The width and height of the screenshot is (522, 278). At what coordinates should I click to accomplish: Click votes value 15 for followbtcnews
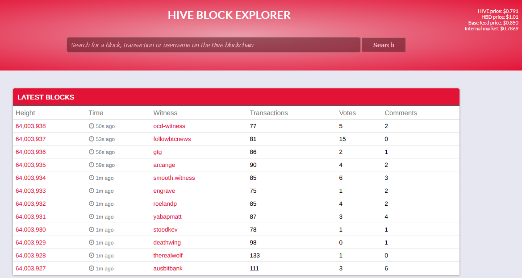tap(342, 139)
